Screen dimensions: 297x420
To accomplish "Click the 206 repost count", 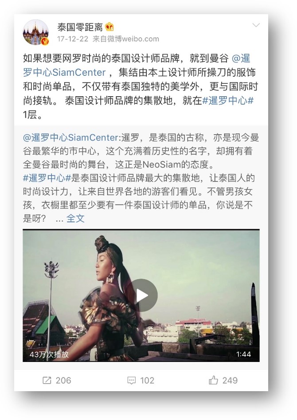I will click(x=63, y=381).
